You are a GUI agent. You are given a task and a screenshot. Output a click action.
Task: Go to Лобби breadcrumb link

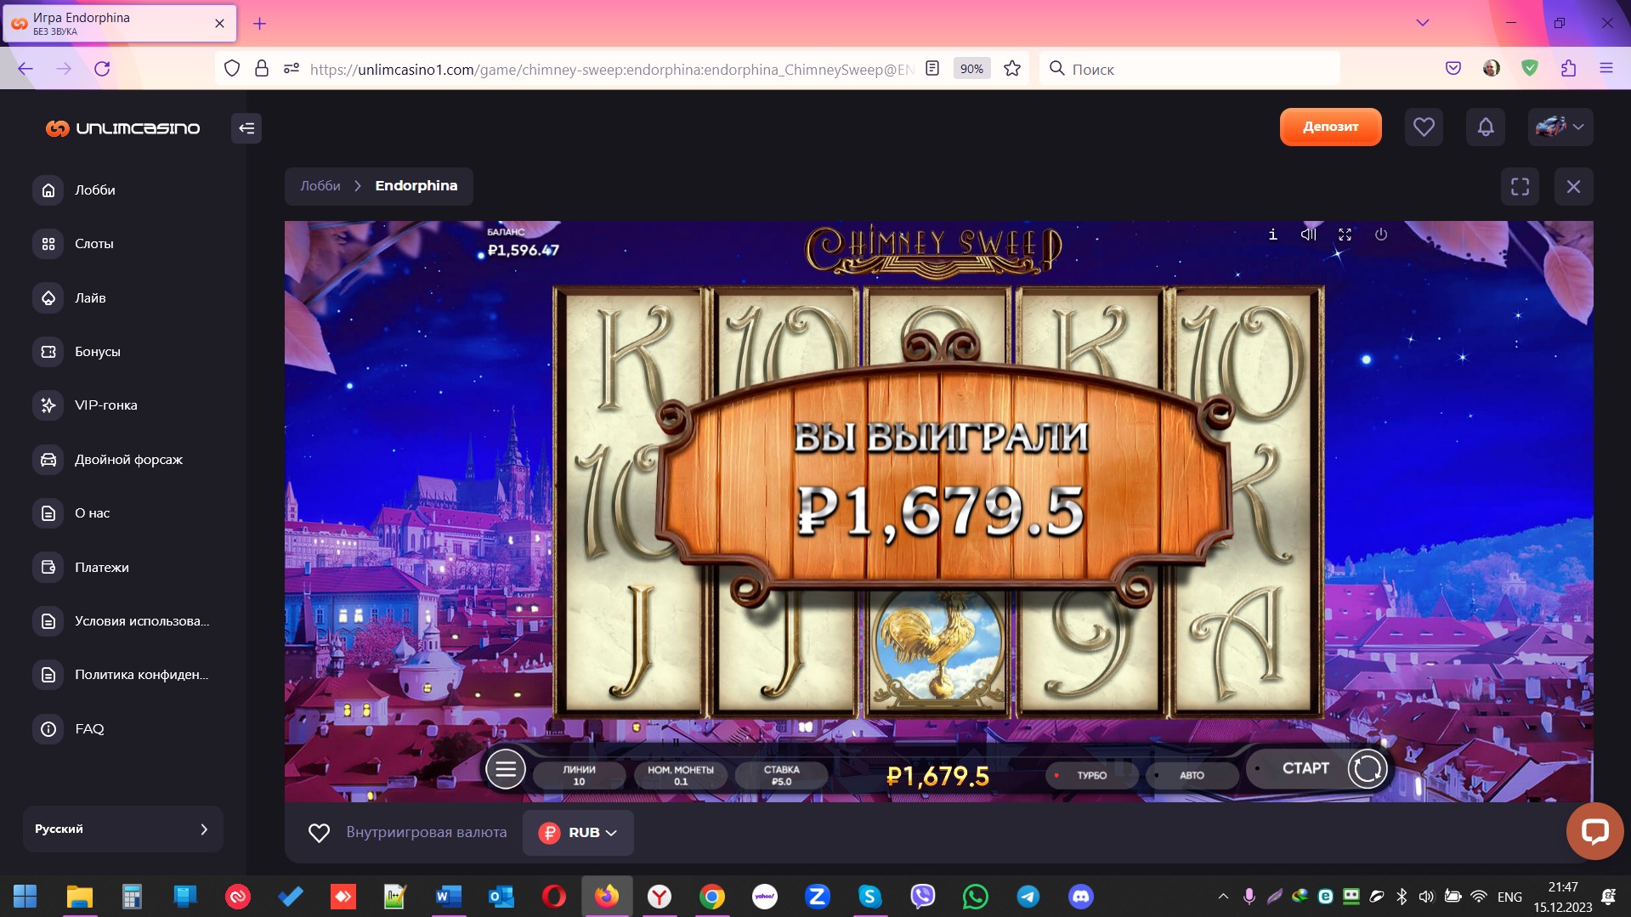click(320, 186)
